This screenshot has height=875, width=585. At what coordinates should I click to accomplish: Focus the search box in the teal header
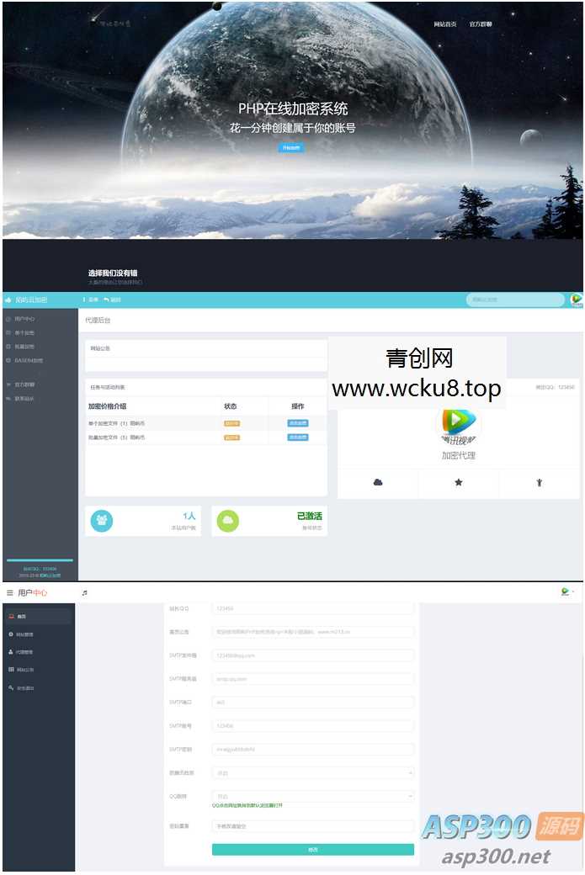pyautogui.click(x=514, y=300)
